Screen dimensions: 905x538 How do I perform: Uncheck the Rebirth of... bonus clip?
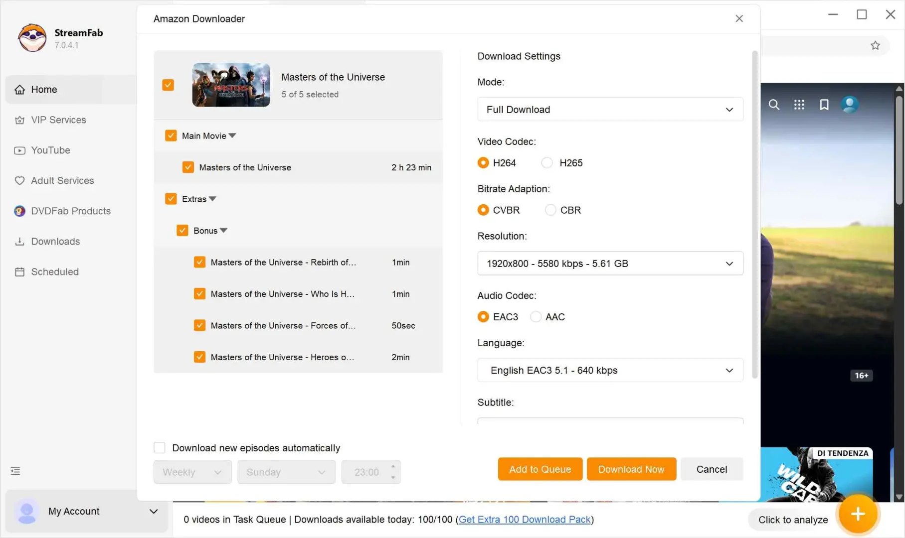click(x=199, y=262)
